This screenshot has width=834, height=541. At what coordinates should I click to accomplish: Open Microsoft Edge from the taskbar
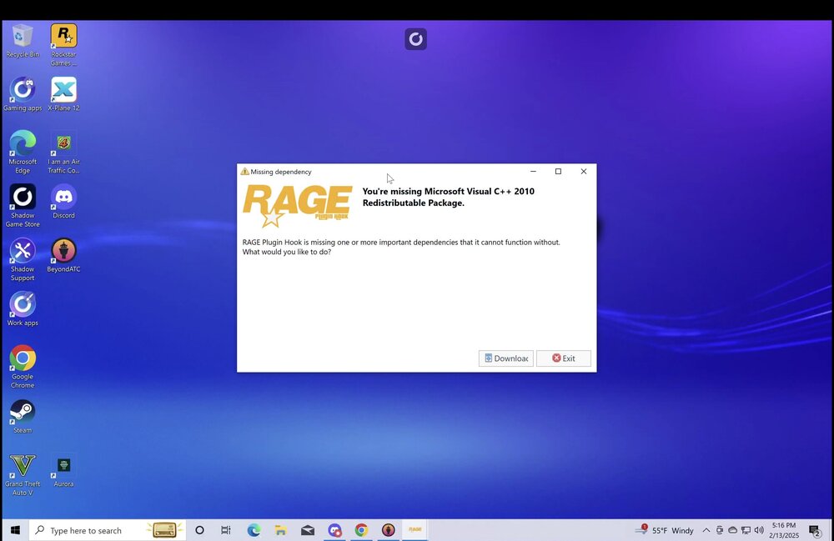click(254, 529)
